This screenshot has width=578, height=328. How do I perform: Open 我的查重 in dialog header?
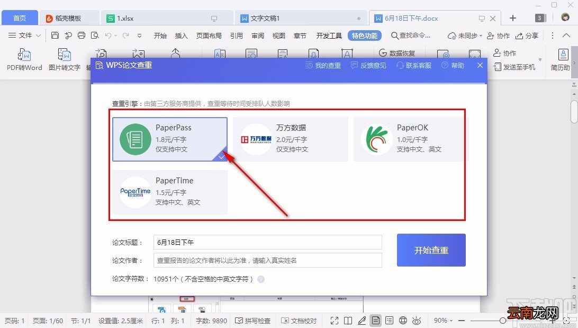click(x=323, y=65)
